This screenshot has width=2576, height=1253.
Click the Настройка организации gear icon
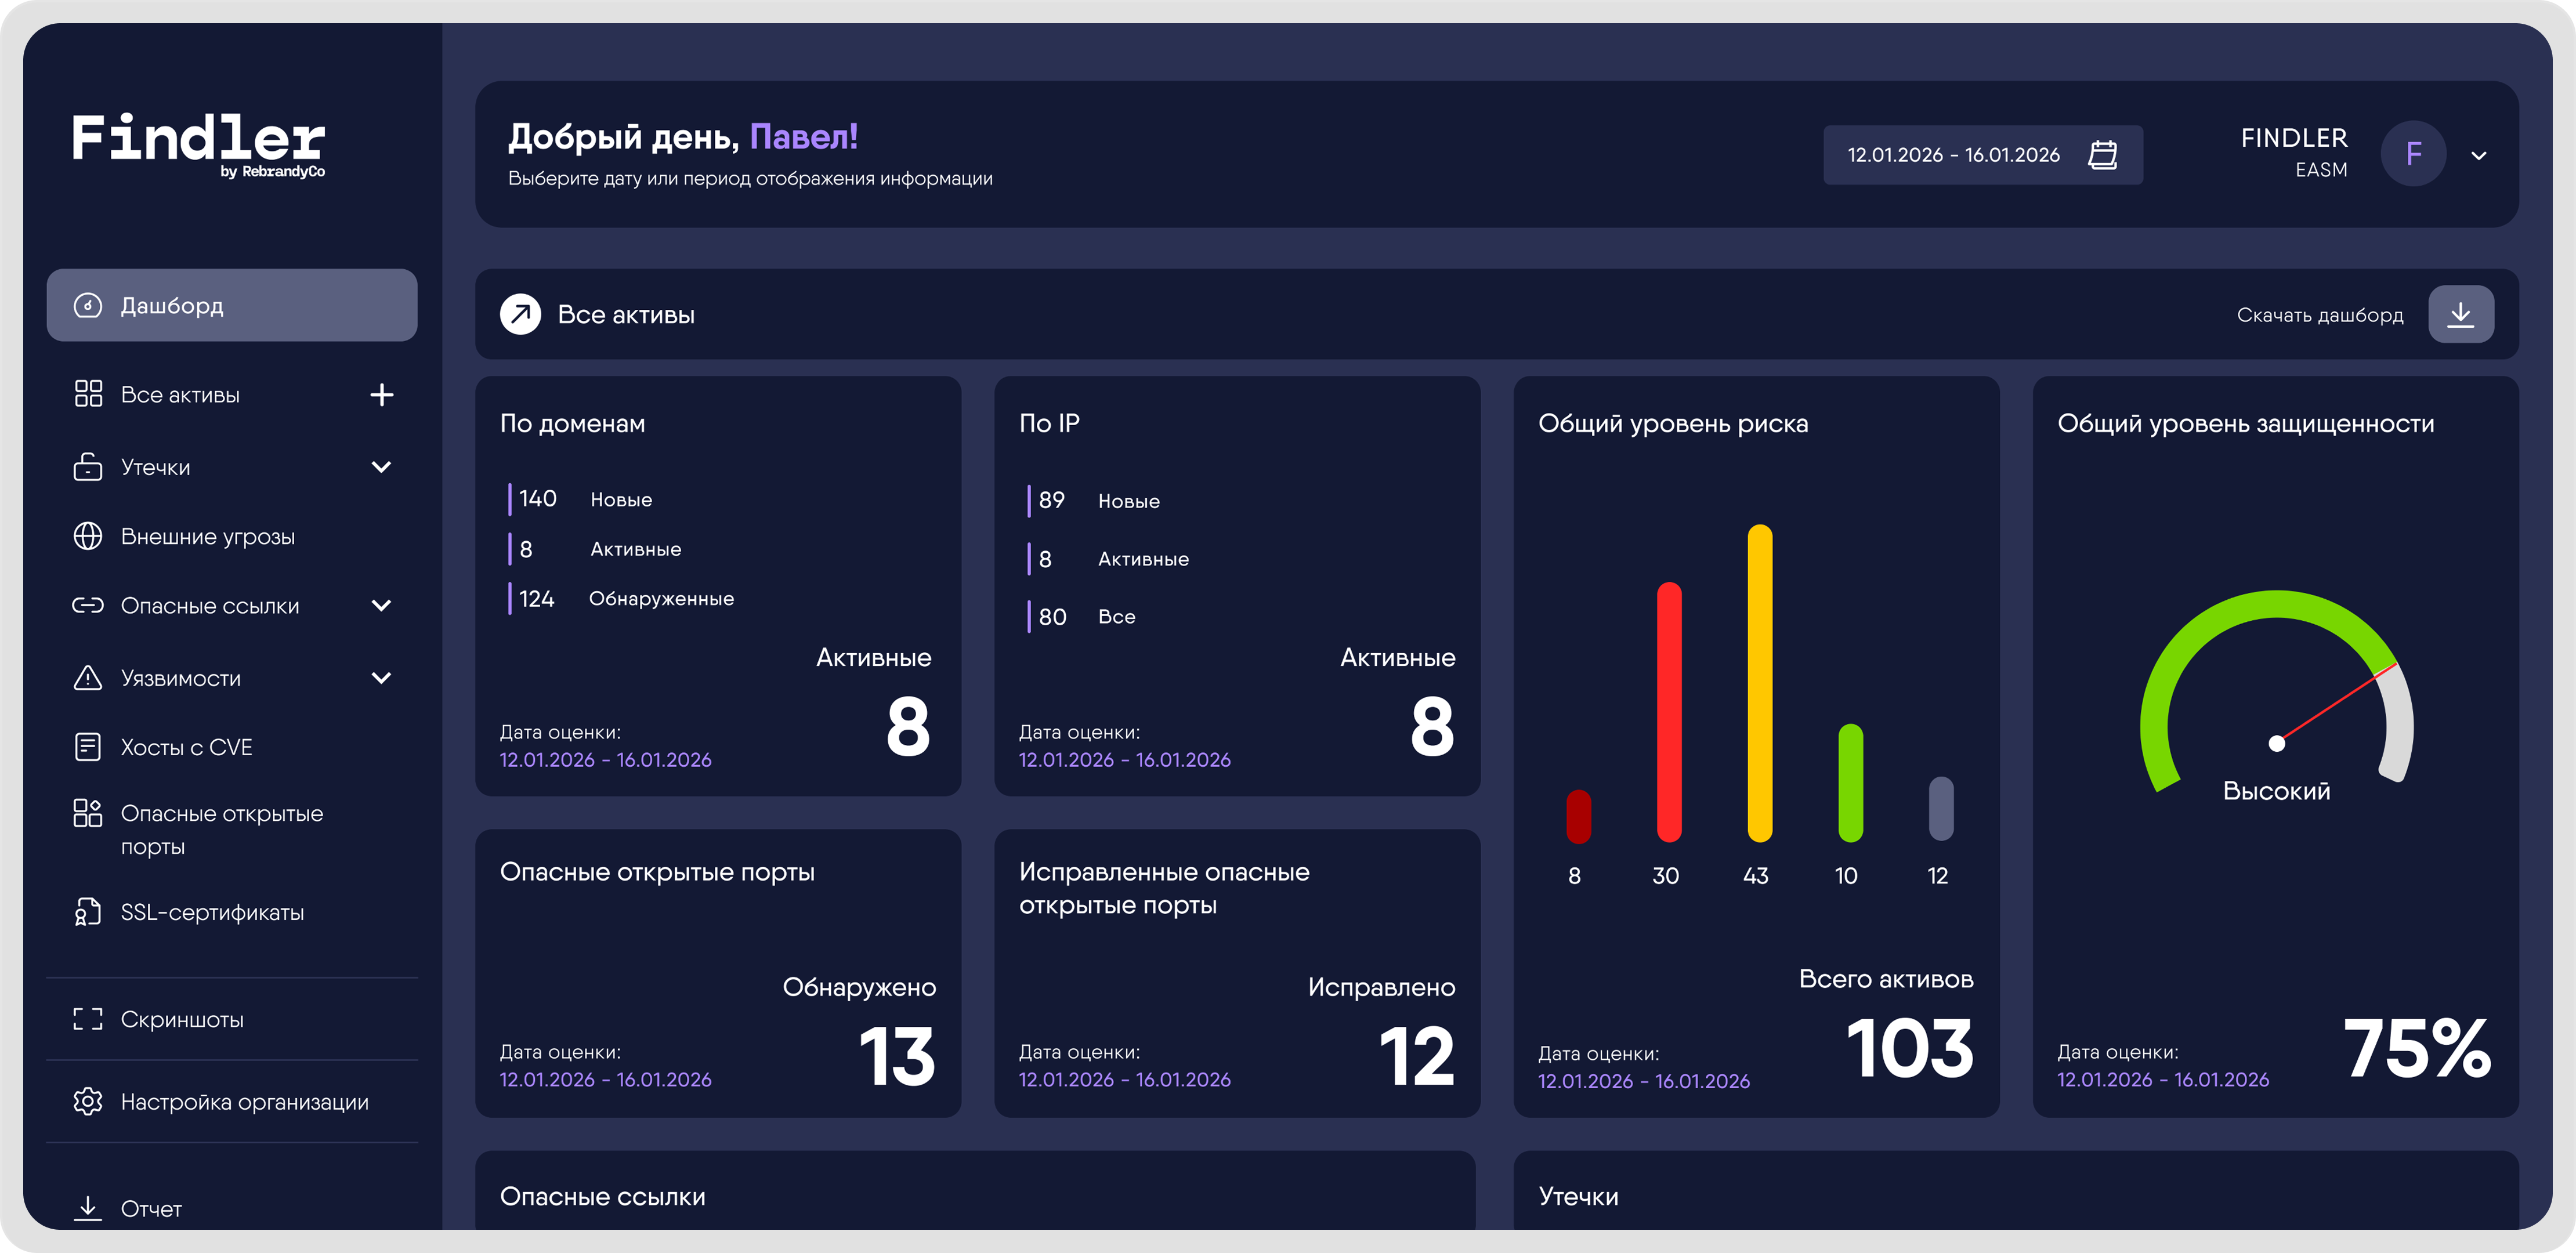click(88, 1101)
